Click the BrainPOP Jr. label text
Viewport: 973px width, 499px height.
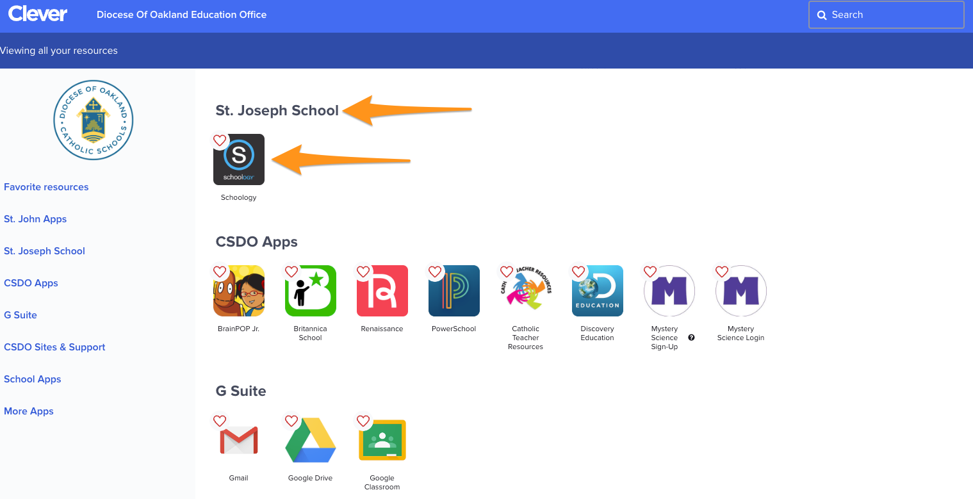click(239, 329)
